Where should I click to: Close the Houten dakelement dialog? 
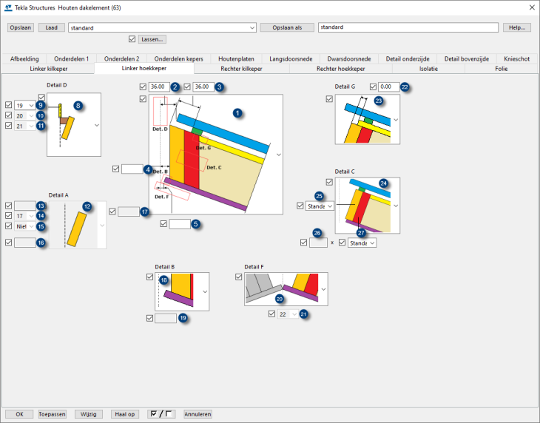532,7
